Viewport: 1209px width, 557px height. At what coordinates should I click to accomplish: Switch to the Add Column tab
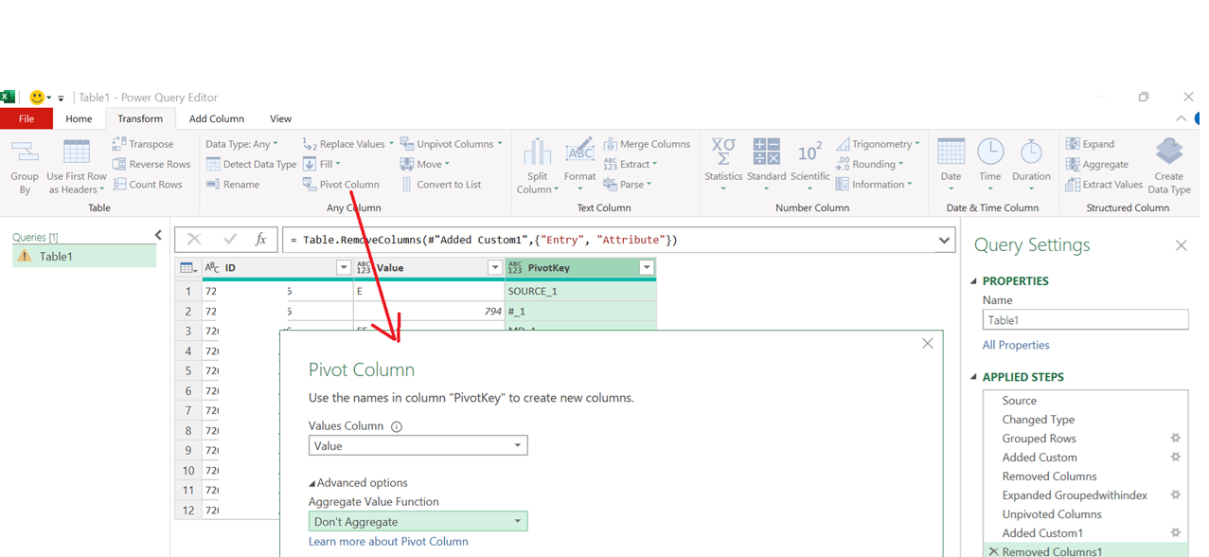coord(217,118)
